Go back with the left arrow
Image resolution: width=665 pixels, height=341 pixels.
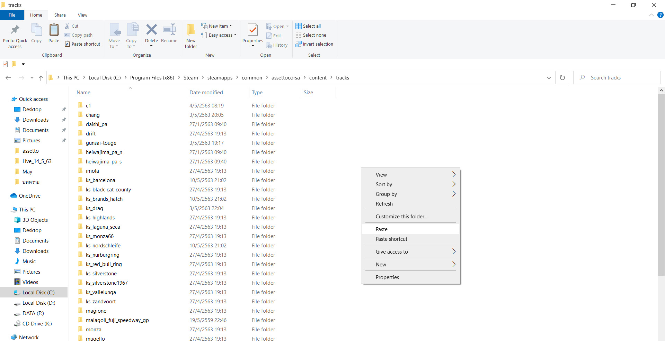coord(8,78)
